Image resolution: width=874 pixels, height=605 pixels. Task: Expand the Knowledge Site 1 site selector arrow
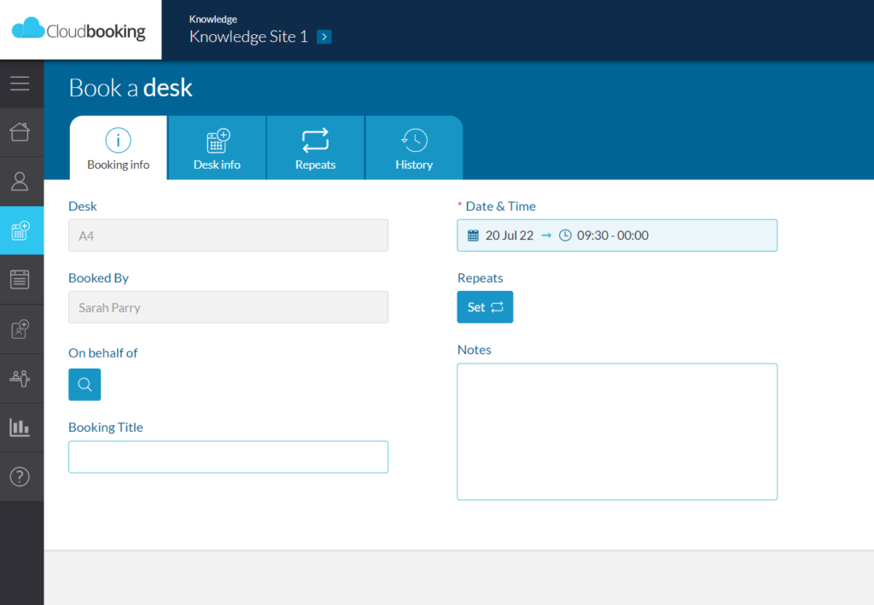[x=323, y=37]
